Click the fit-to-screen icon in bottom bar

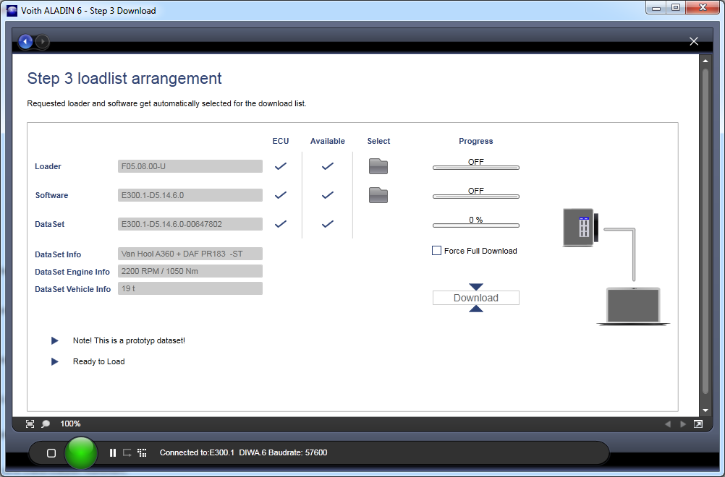pos(30,424)
